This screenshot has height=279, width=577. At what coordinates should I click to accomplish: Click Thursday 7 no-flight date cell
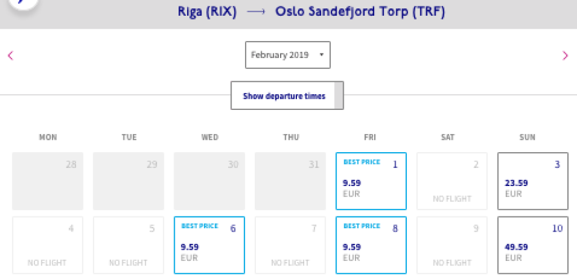coord(290,245)
